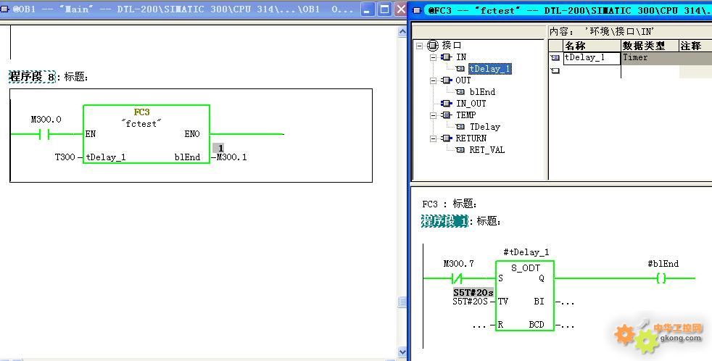712x361 pixels.
Task: Click the empty new-row marker icon
Action: 555,71
